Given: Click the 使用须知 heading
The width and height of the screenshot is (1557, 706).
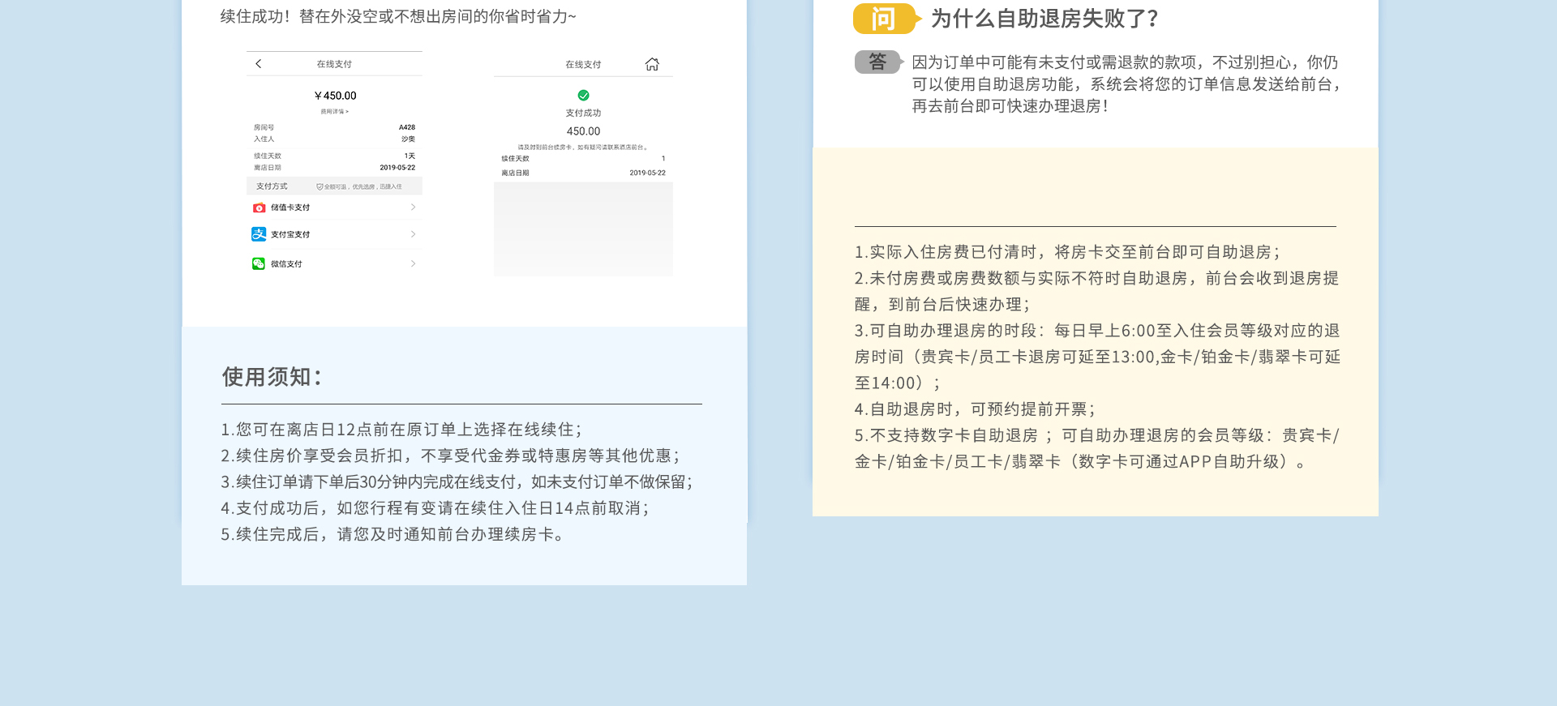Looking at the screenshot, I should [272, 377].
